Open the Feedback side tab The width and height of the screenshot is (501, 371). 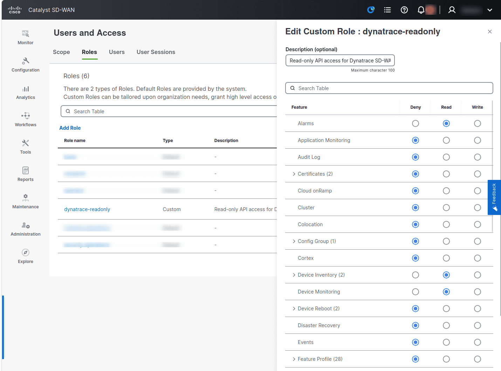[x=494, y=197]
